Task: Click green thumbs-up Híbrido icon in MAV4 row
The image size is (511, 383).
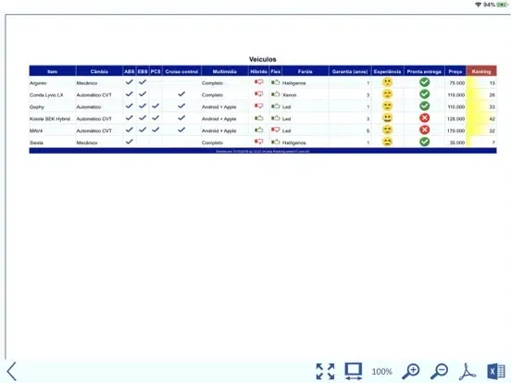Action: pyautogui.click(x=259, y=130)
